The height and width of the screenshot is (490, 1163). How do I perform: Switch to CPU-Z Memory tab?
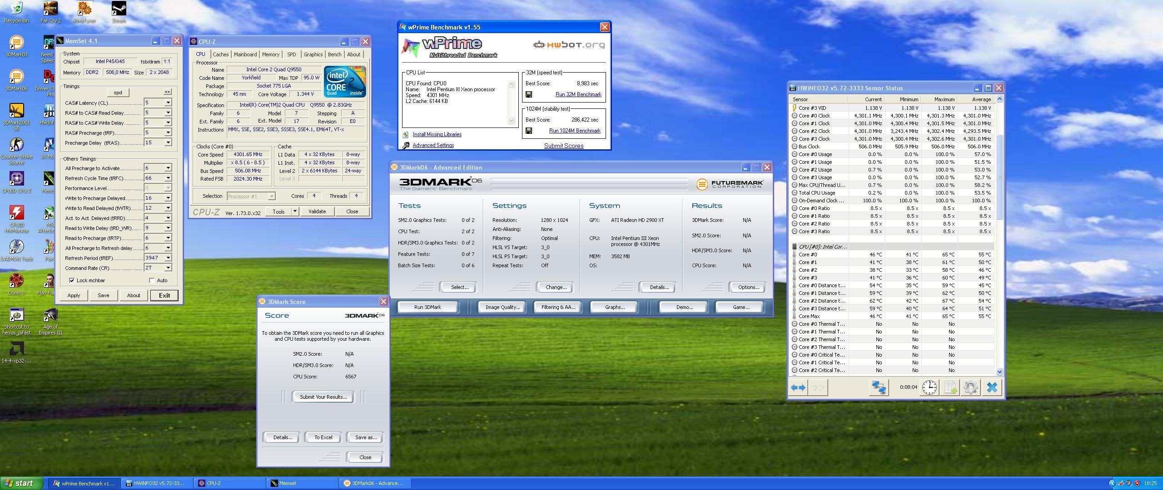click(270, 54)
